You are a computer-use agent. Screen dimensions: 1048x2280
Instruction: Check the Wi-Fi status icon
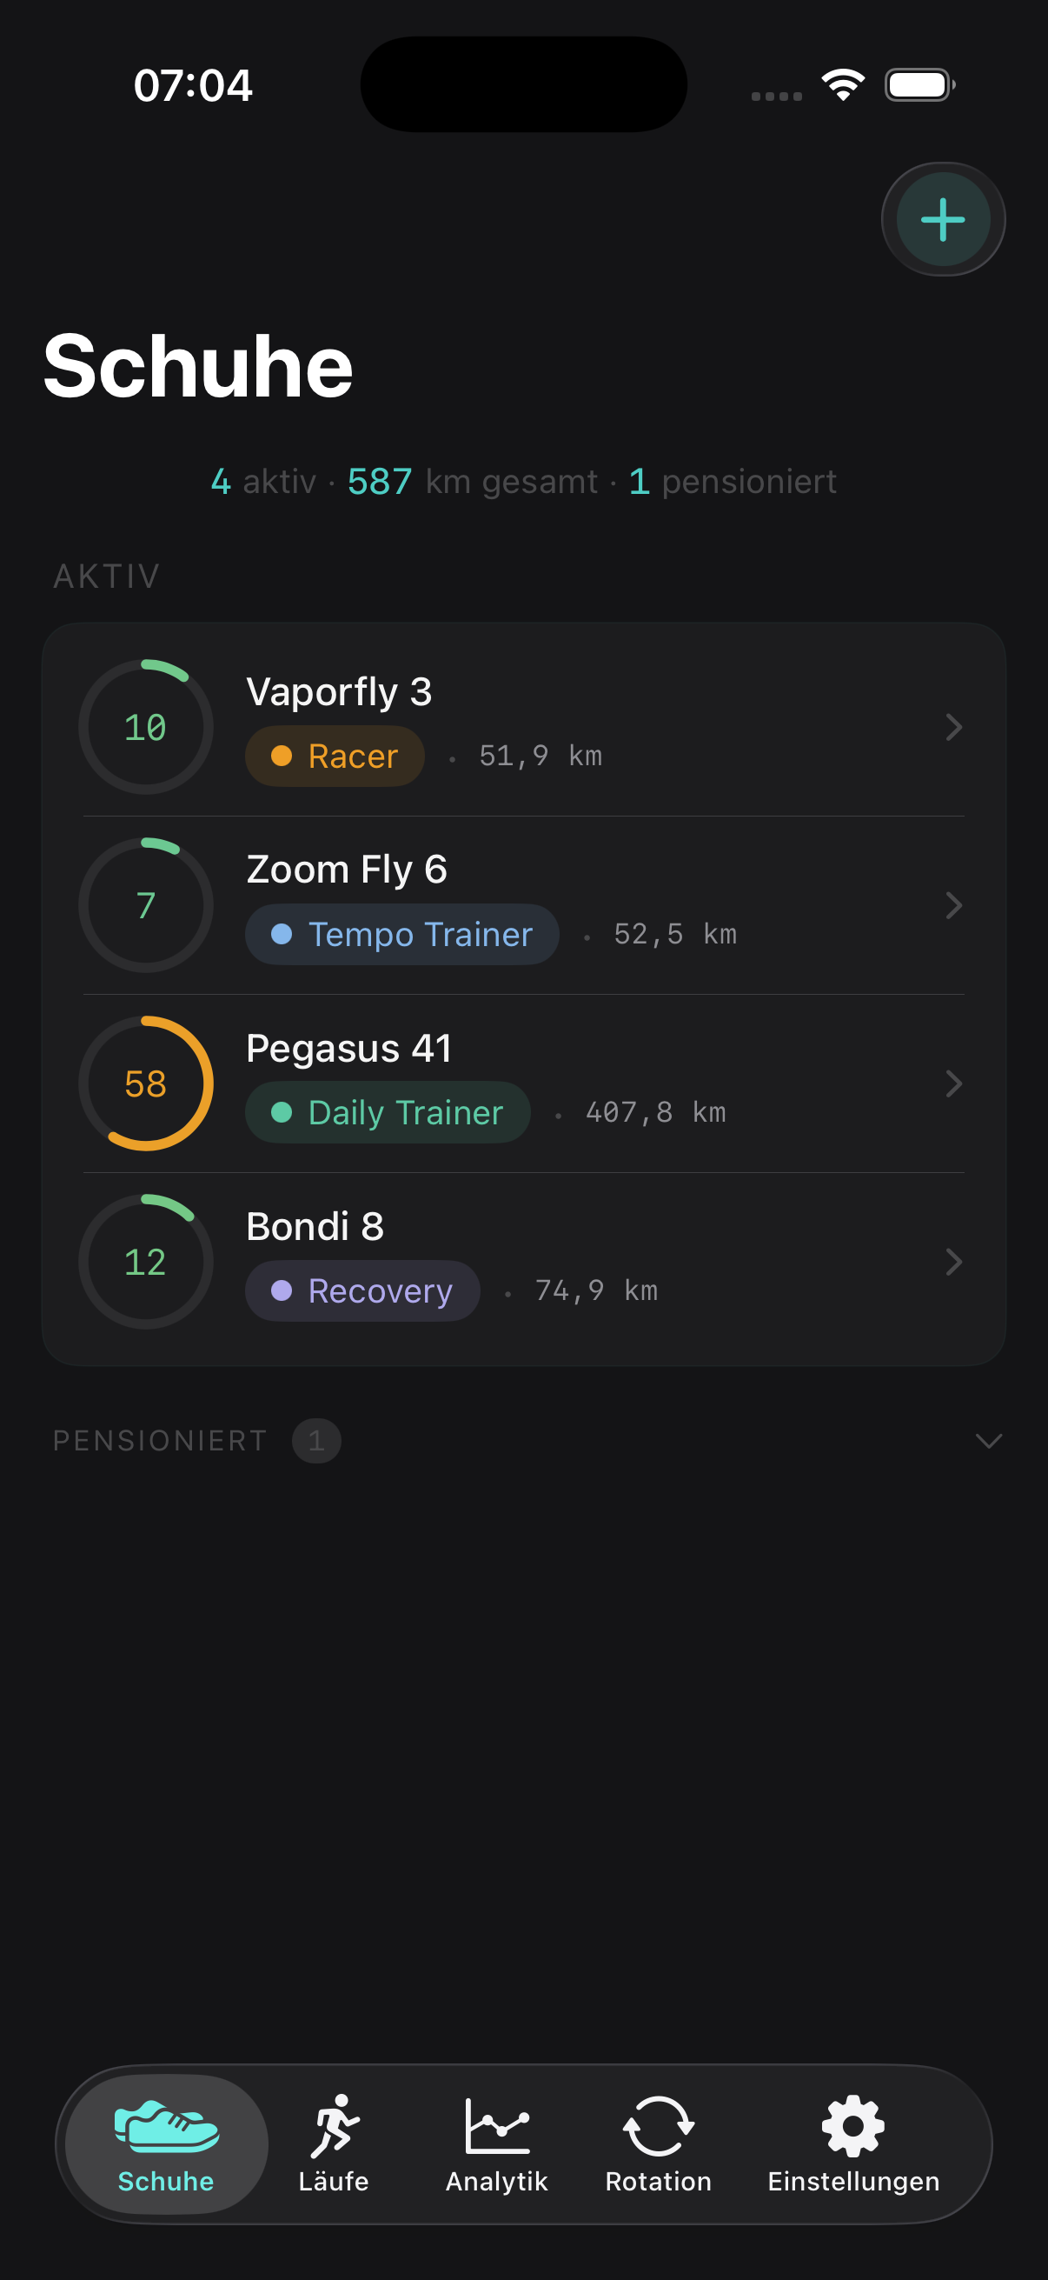[x=843, y=85]
